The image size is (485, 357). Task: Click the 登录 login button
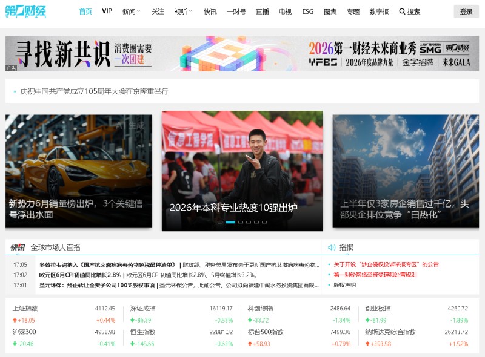tap(466, 11)
